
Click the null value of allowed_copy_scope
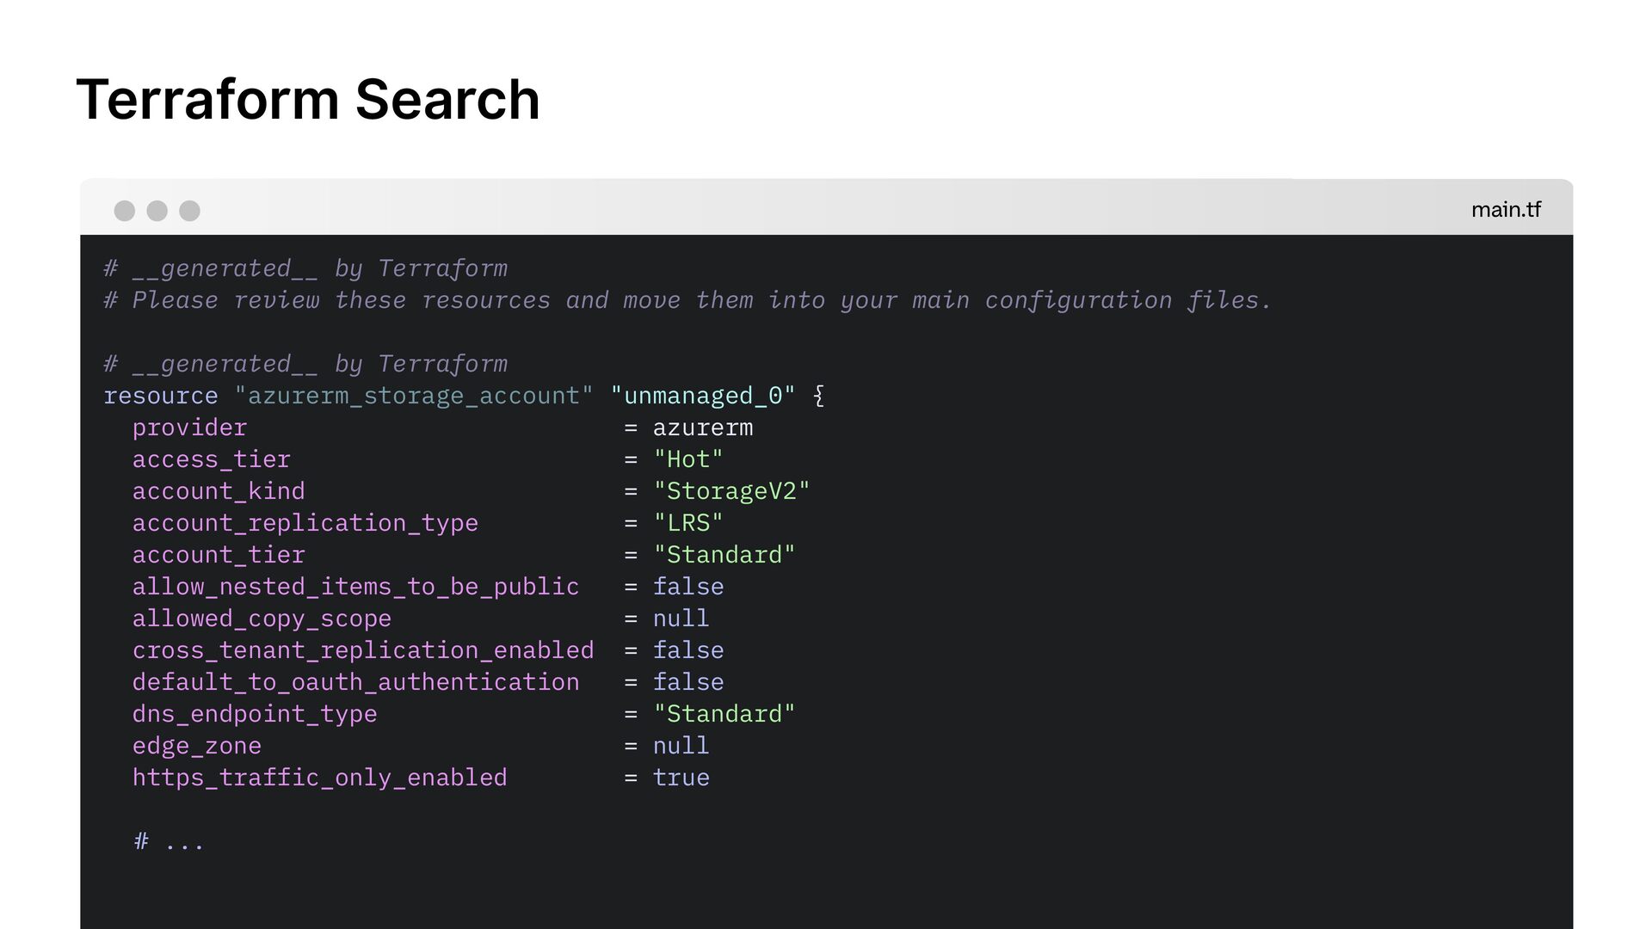(x=681, y=618)
